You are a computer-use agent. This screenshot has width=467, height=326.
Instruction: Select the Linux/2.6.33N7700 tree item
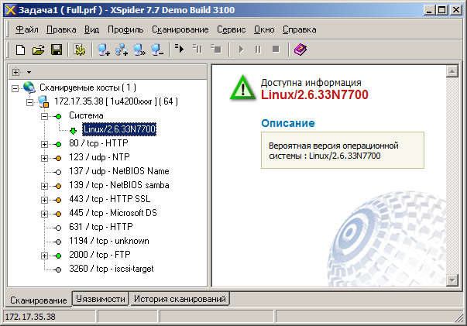click(x=119, y=129)
